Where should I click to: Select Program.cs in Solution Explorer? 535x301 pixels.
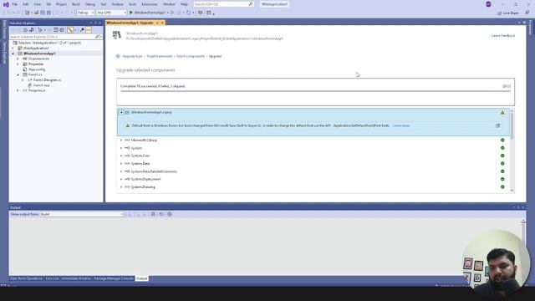(37, 90)
